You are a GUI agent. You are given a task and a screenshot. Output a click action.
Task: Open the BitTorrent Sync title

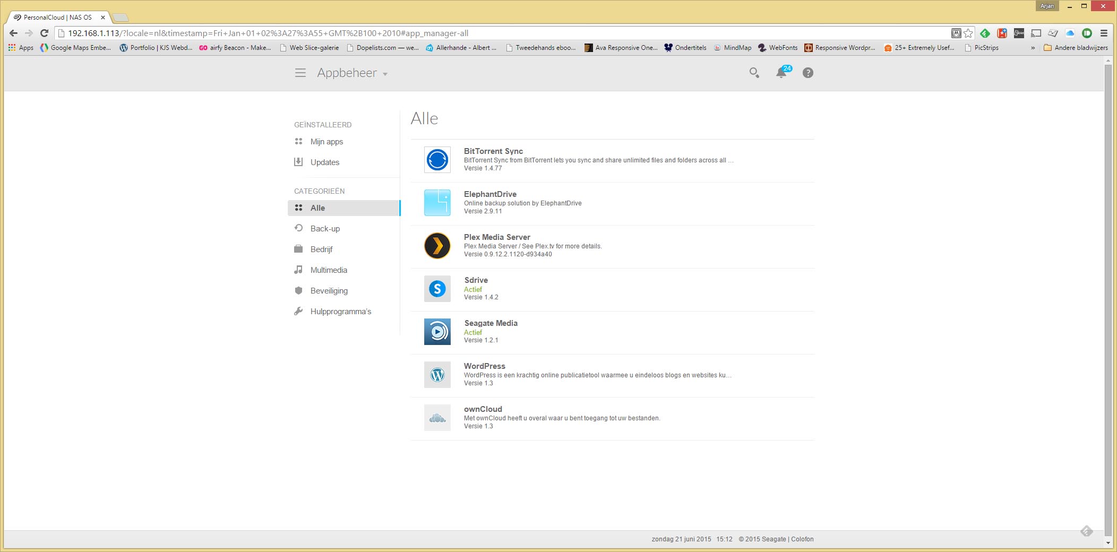click(493, 151)
